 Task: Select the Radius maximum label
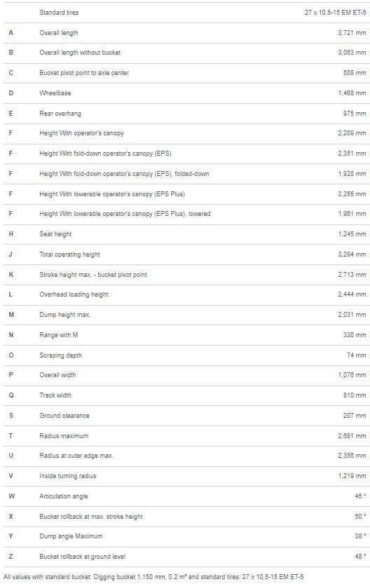pyautogui.click(x=64, y=436)
